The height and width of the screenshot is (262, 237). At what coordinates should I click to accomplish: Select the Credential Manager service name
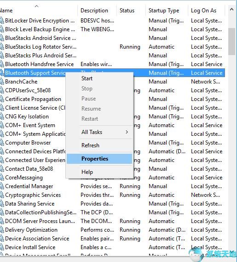pyautogui.click(x=29, y=186)
